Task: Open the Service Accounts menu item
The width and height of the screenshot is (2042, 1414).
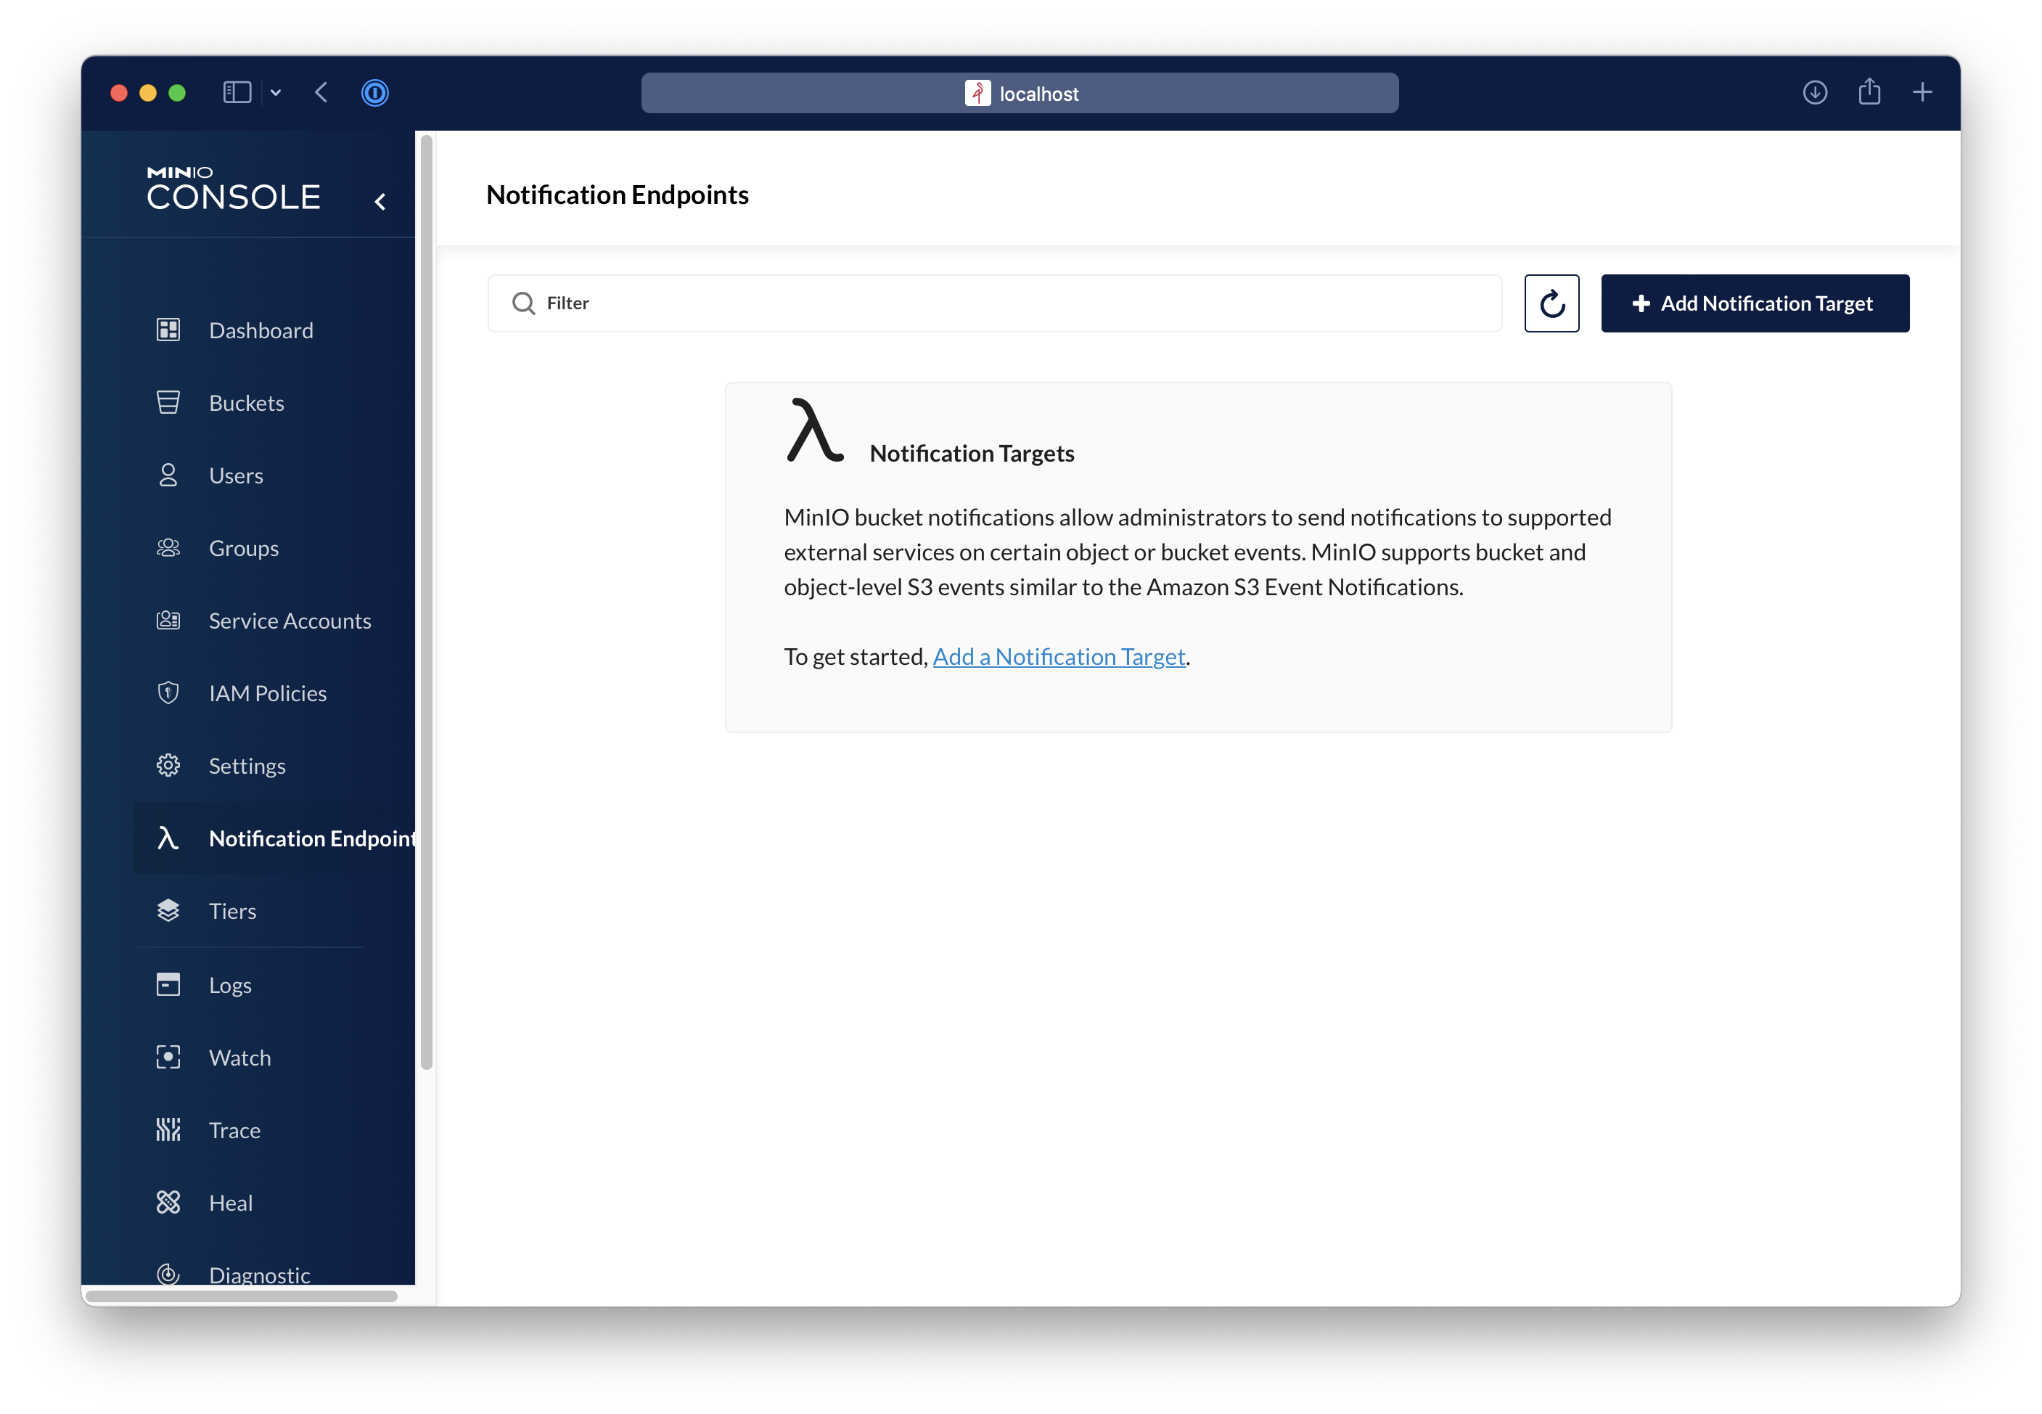Action: click(290, 621)
